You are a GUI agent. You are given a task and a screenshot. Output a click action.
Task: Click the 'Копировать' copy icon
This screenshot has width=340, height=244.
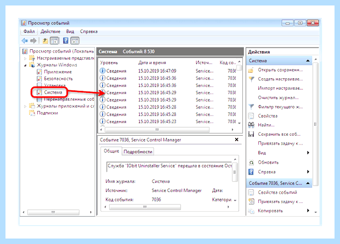click(x=251, y=211)
